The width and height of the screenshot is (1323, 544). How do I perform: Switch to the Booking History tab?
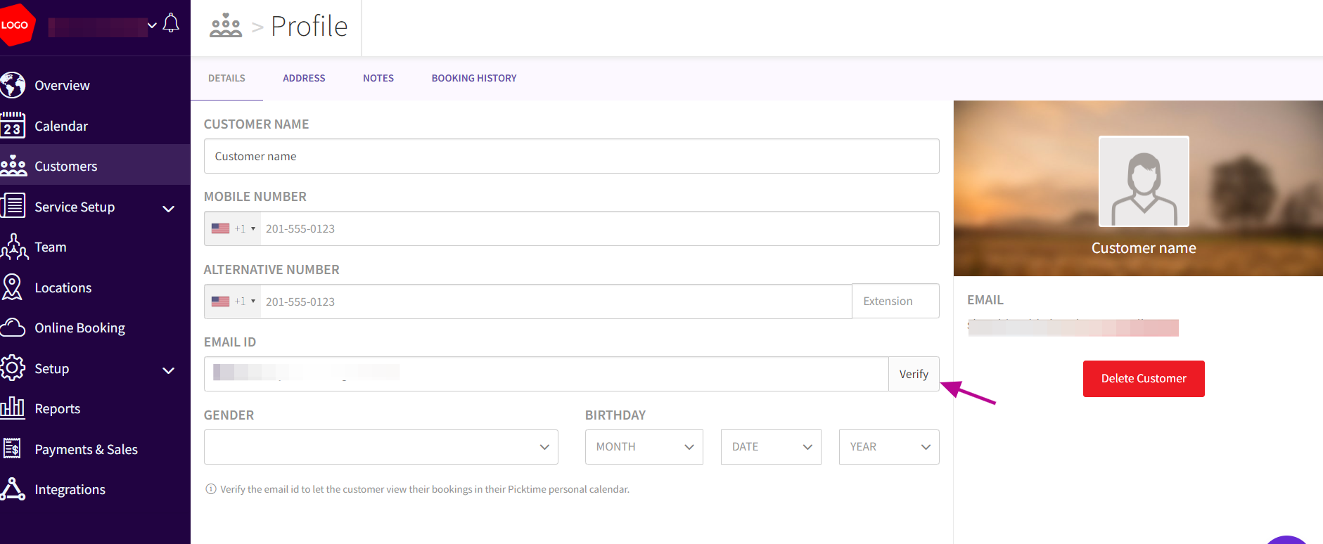point(473,78)
